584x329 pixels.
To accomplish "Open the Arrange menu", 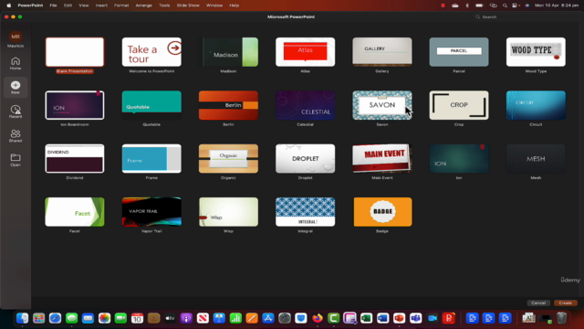I will pyautogui.click(x=144, y=5).
